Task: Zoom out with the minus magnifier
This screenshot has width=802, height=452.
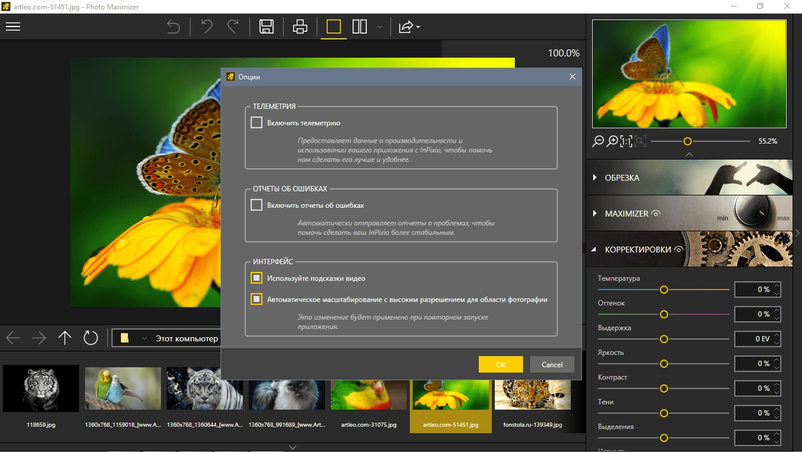Action: click(598, 141)
